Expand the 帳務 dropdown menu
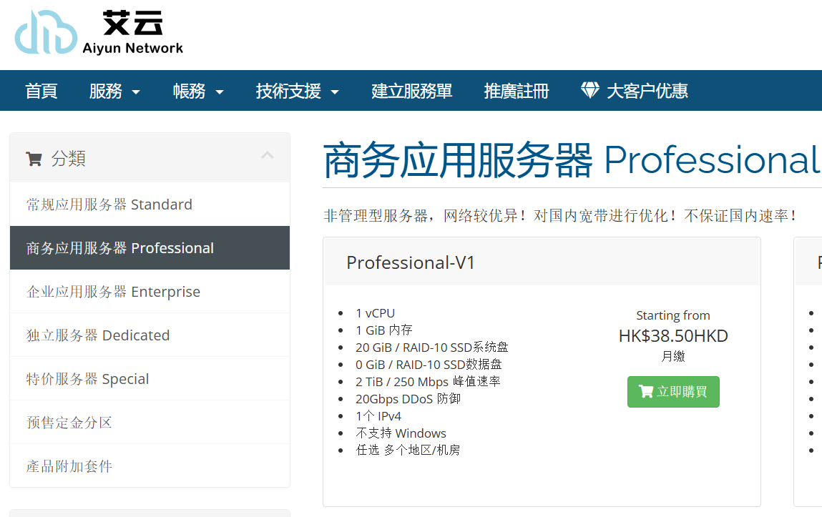Screen dimensions: 822x517 (x=198, y=91)
